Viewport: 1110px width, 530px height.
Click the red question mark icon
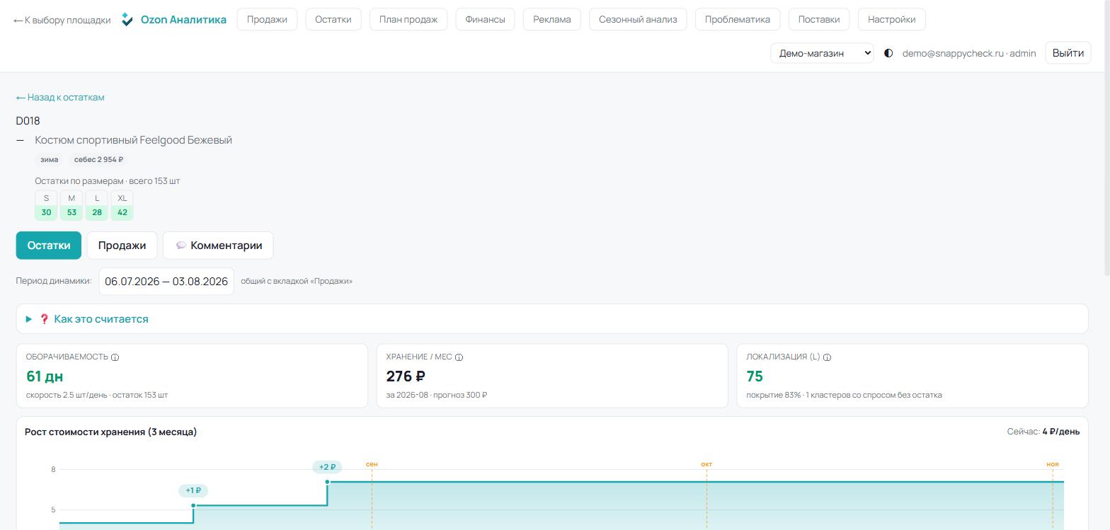click(45, 319)
